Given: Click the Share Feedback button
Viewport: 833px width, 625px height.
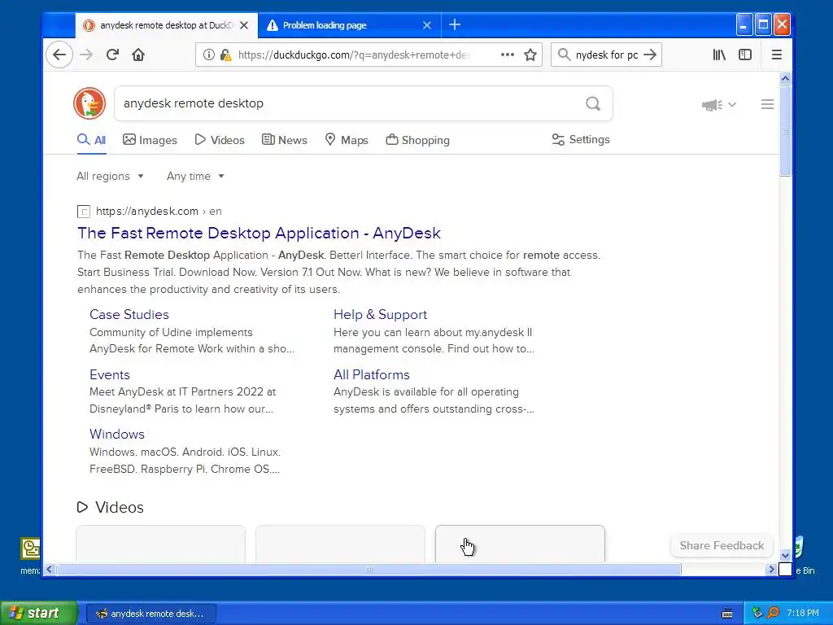Looking at the screenshot, I should (x=722, y=545).
